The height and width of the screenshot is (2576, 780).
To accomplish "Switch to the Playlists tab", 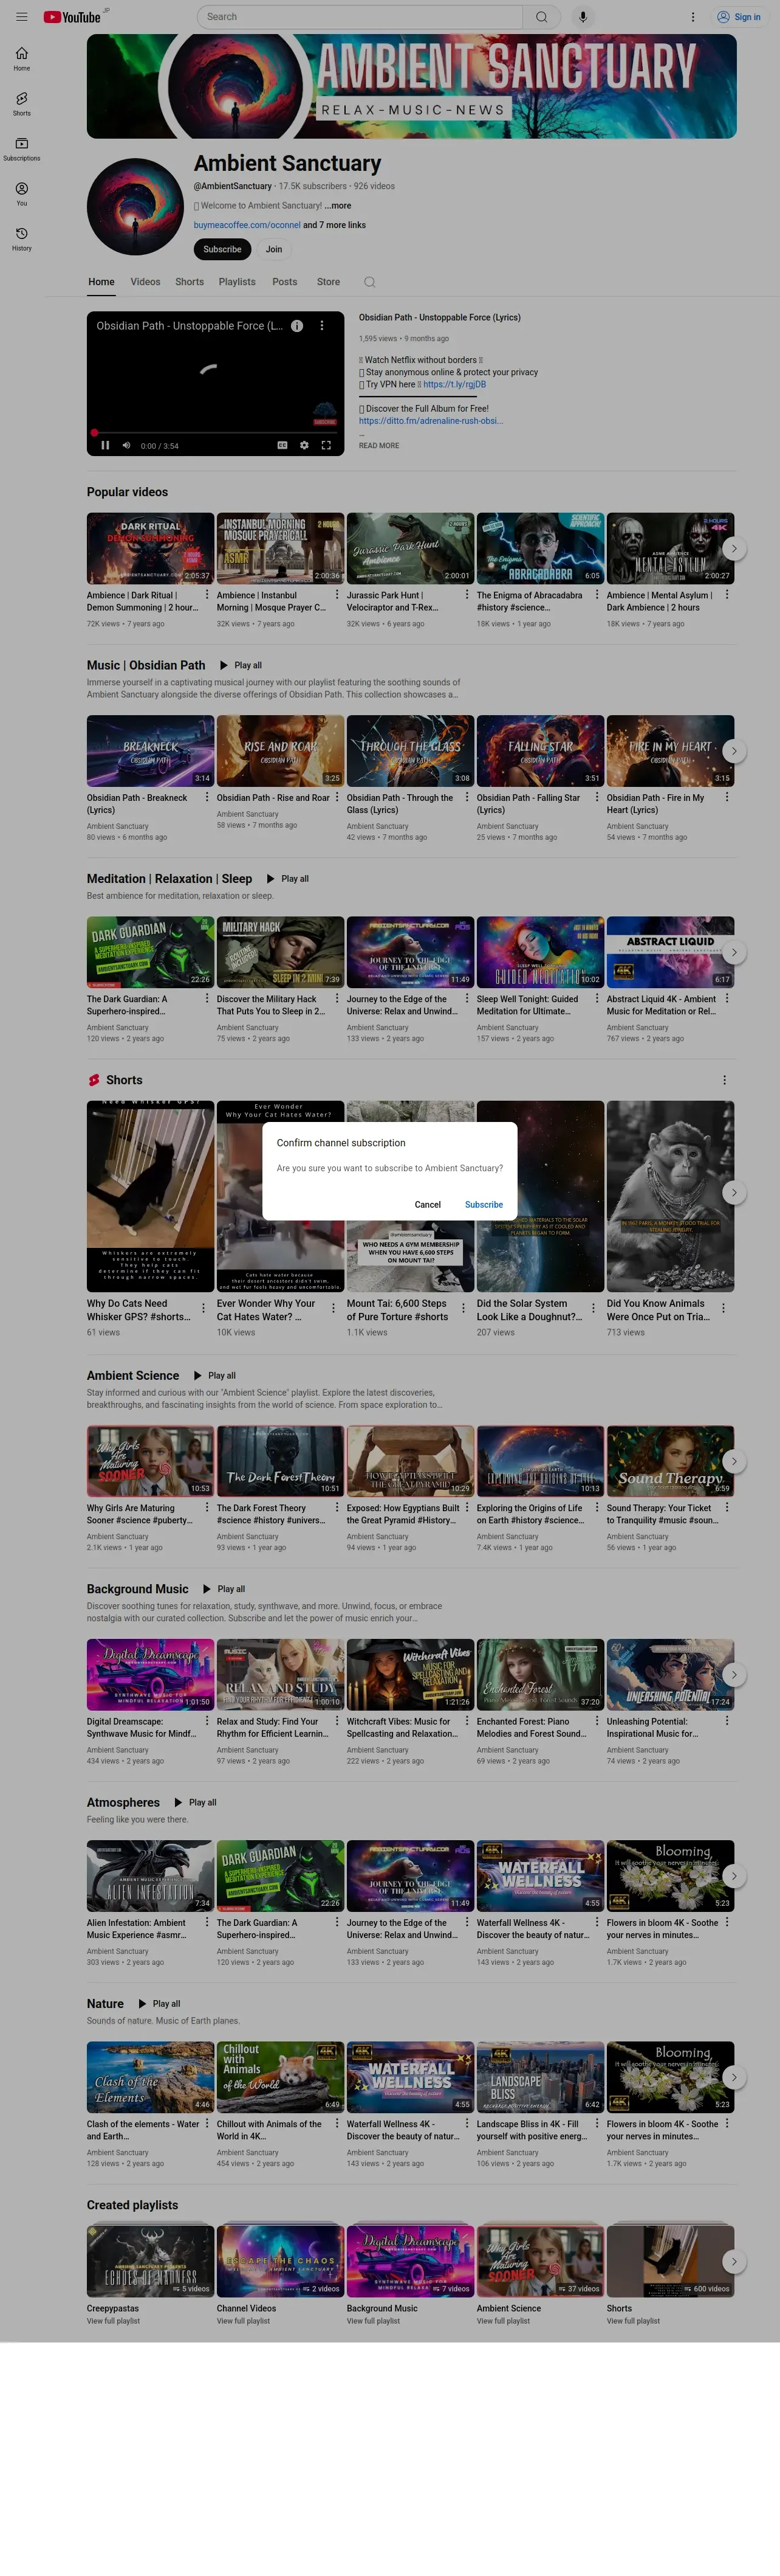I will click(x=237, y=282).
